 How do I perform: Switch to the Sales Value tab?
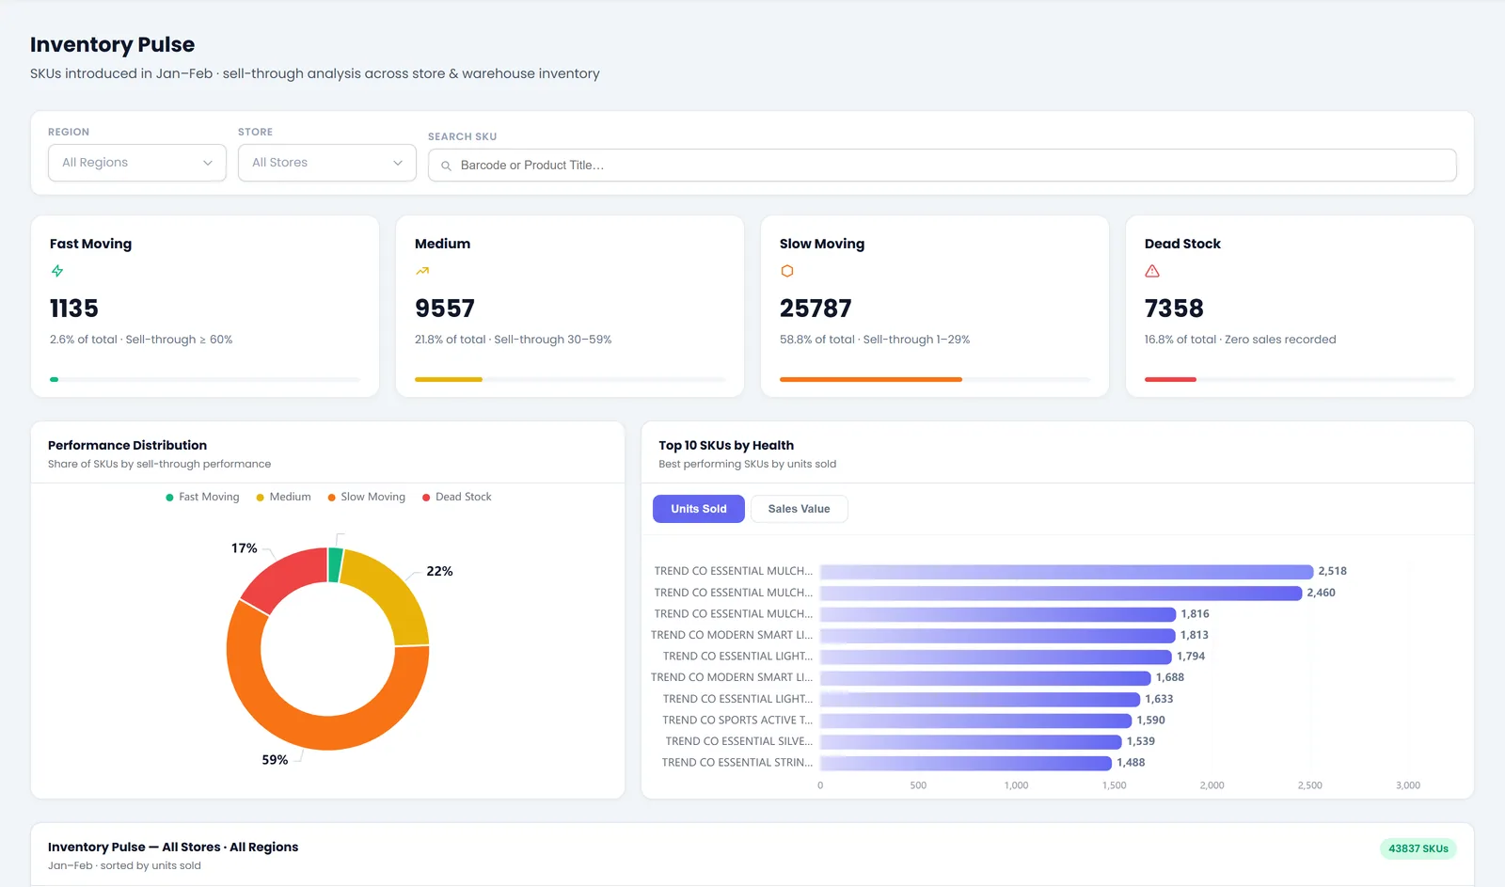click(x=800, y=509)
